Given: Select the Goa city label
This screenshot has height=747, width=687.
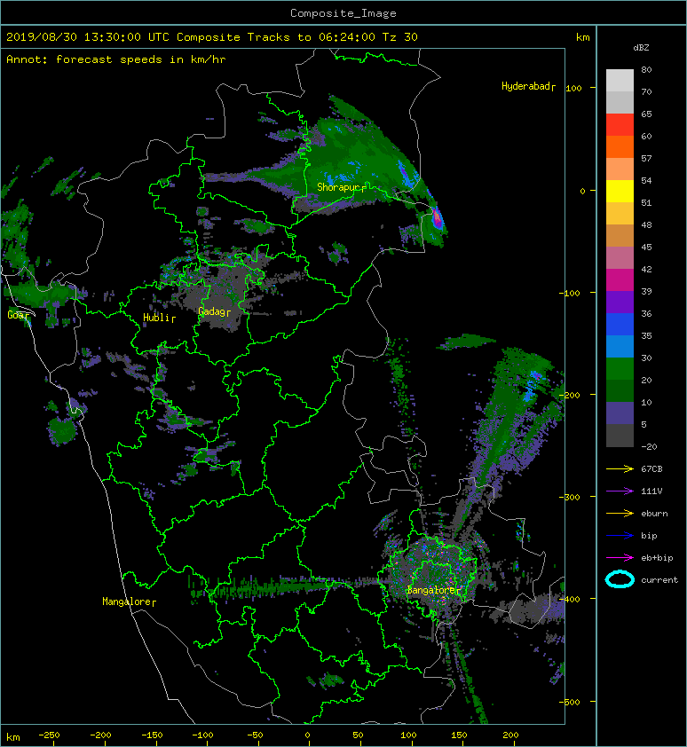Looking at the screenshot, I should click(x=16, y=315).
